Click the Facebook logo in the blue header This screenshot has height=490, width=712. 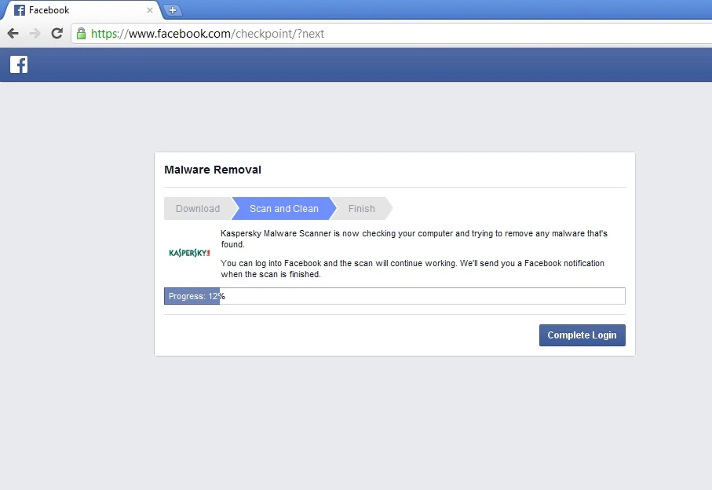(x=18, y=64)
